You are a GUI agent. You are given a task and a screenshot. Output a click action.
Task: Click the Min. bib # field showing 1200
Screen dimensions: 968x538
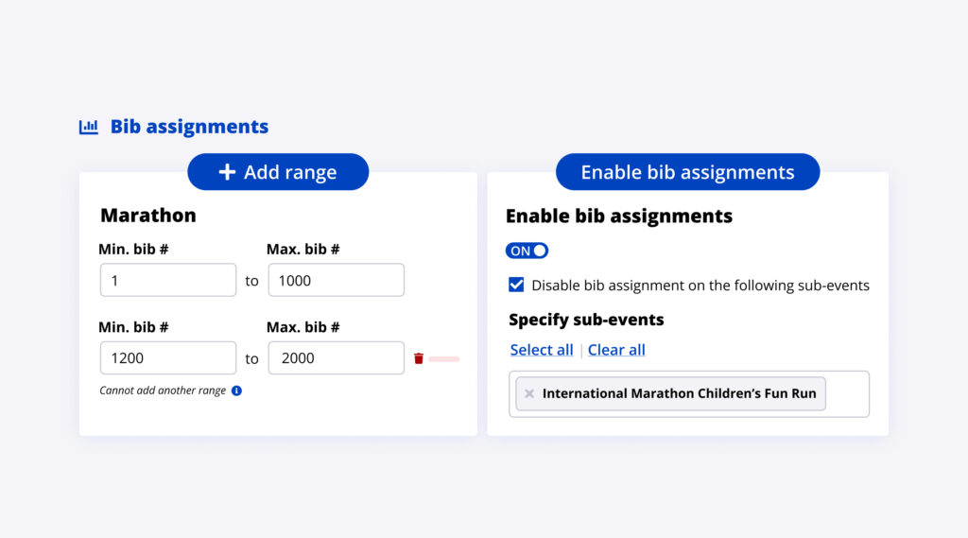pos(167,357)
